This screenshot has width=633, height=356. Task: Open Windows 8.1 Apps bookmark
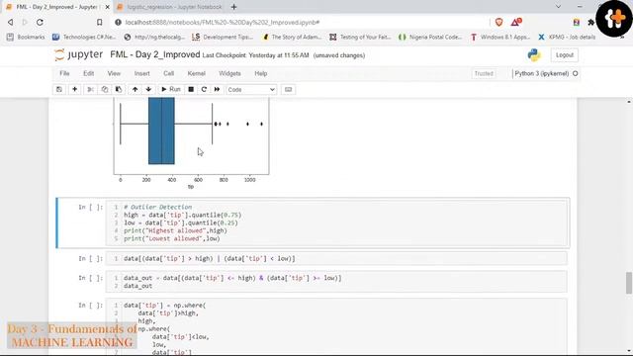(500, 37)
